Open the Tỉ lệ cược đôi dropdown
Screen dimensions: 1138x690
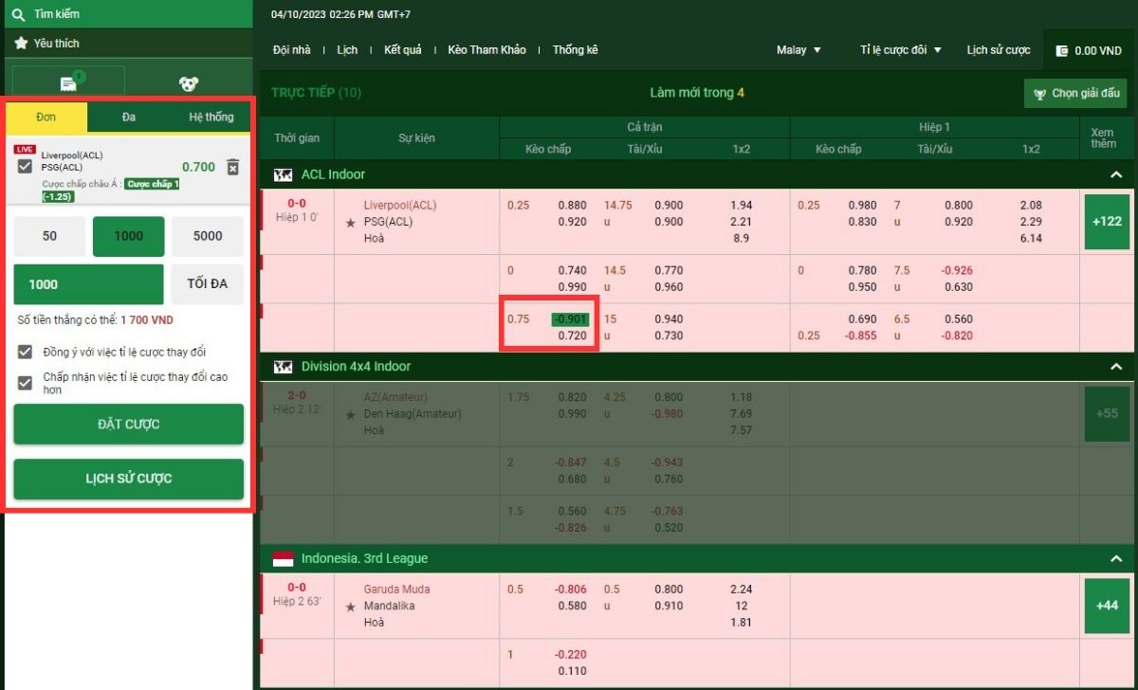coord(900,50)
